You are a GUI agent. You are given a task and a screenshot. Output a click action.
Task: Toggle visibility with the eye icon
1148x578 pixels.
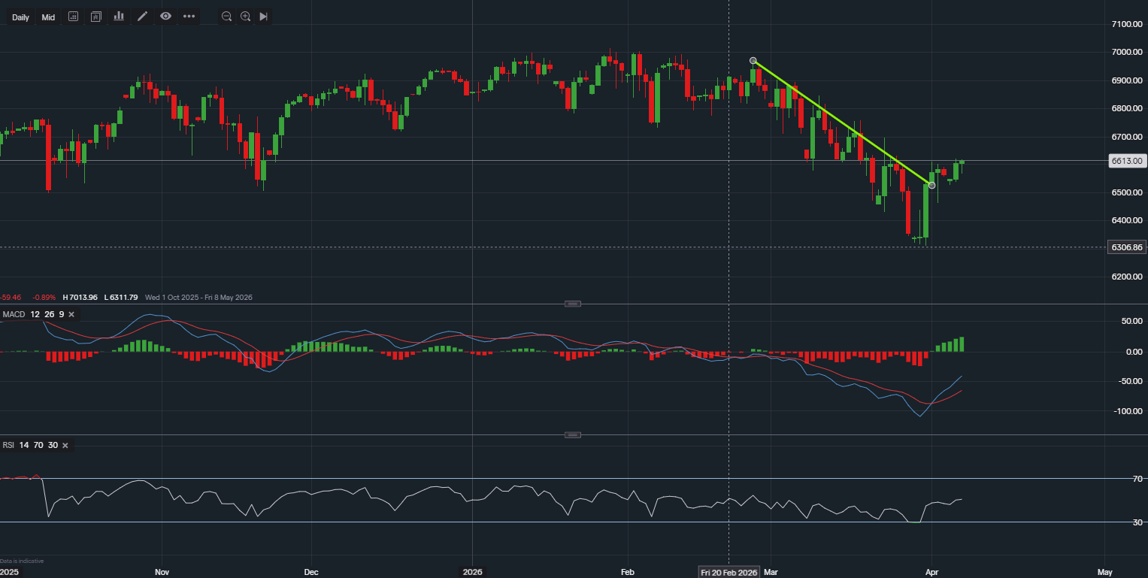click(x=165, y=17)
